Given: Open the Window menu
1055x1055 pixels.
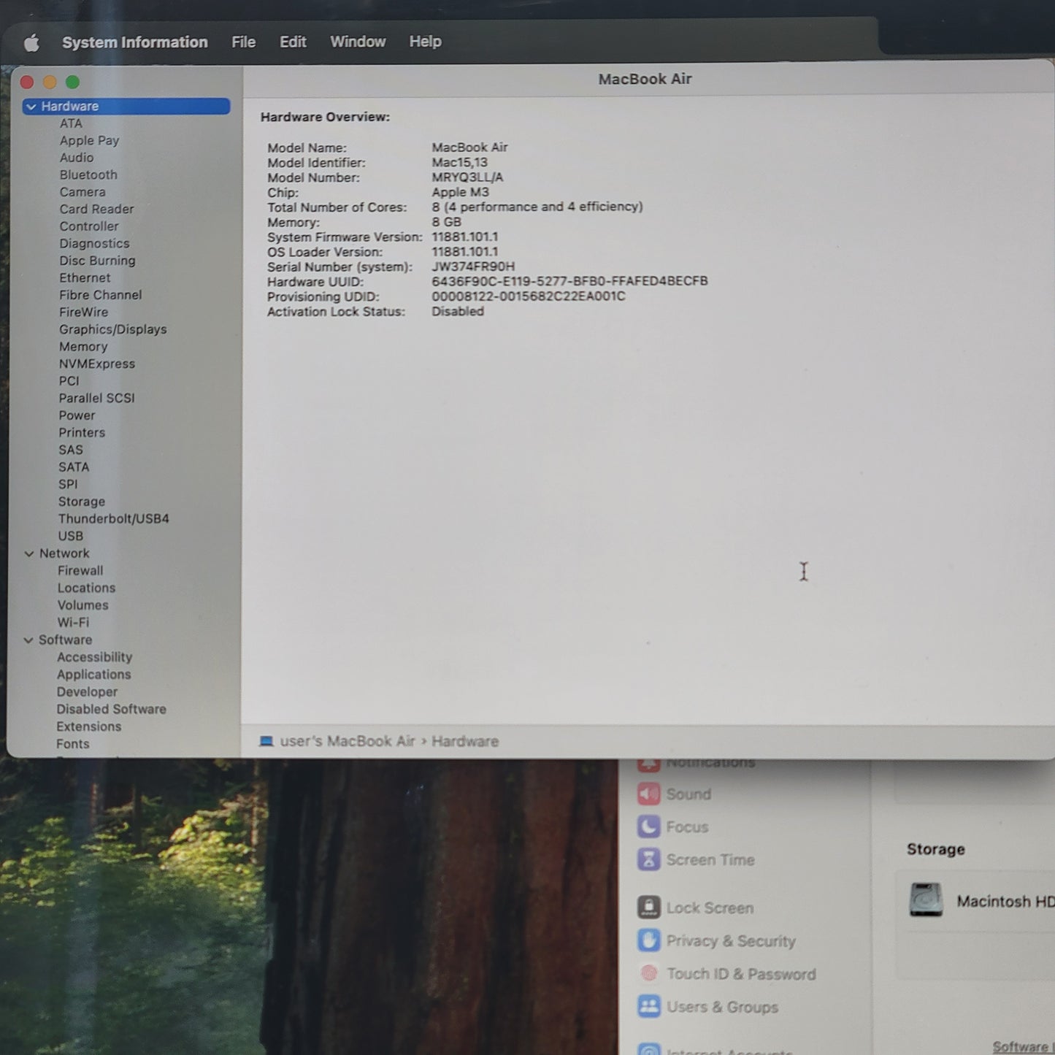Looking at the screenshot, I should pyautogui.click(x=358, y=42).
